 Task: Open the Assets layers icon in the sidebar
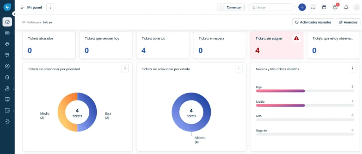pyautogui.click(x=7, y=77)
